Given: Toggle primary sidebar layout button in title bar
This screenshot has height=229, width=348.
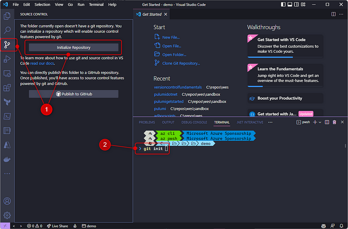Looking at the screenshot, I should [283, 4].
